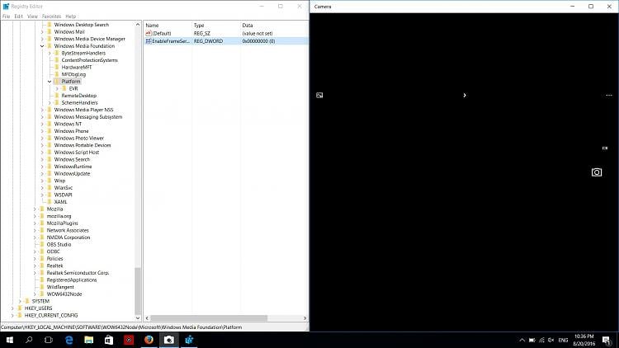Launch Firefox from the taskbar

click(149, 340)
